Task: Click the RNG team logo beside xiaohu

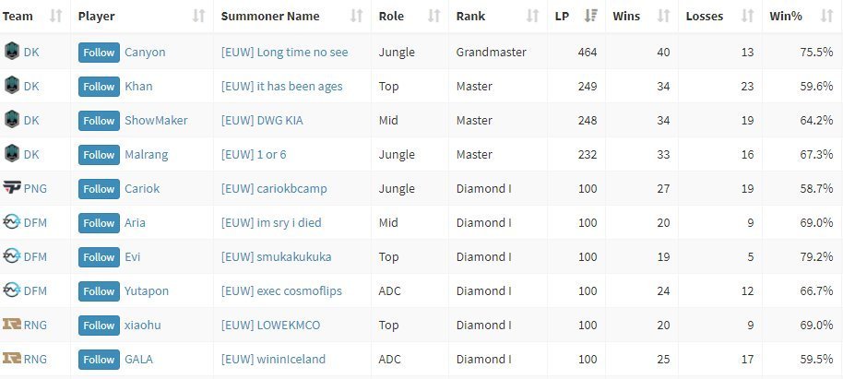Action: pyautogui.click(x=12, y=324)
